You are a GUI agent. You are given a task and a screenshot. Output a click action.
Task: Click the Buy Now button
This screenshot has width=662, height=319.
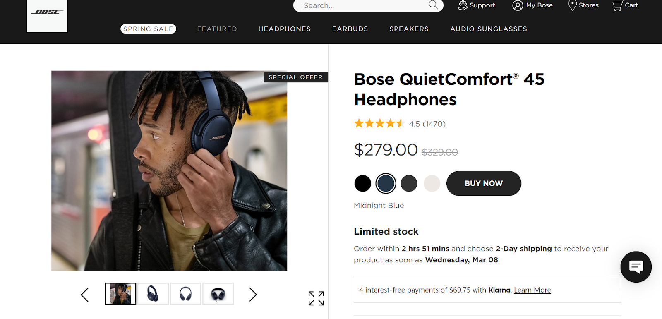pyautogui.click(x=483, y=183)
